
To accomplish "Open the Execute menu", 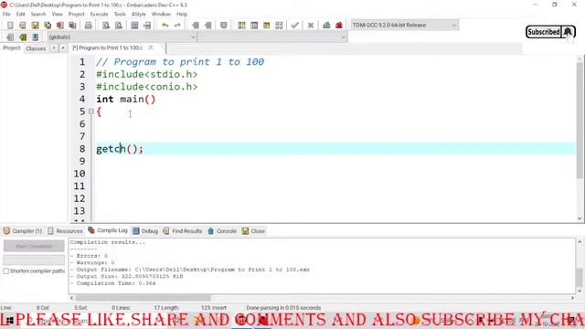I will pos(100,14).
